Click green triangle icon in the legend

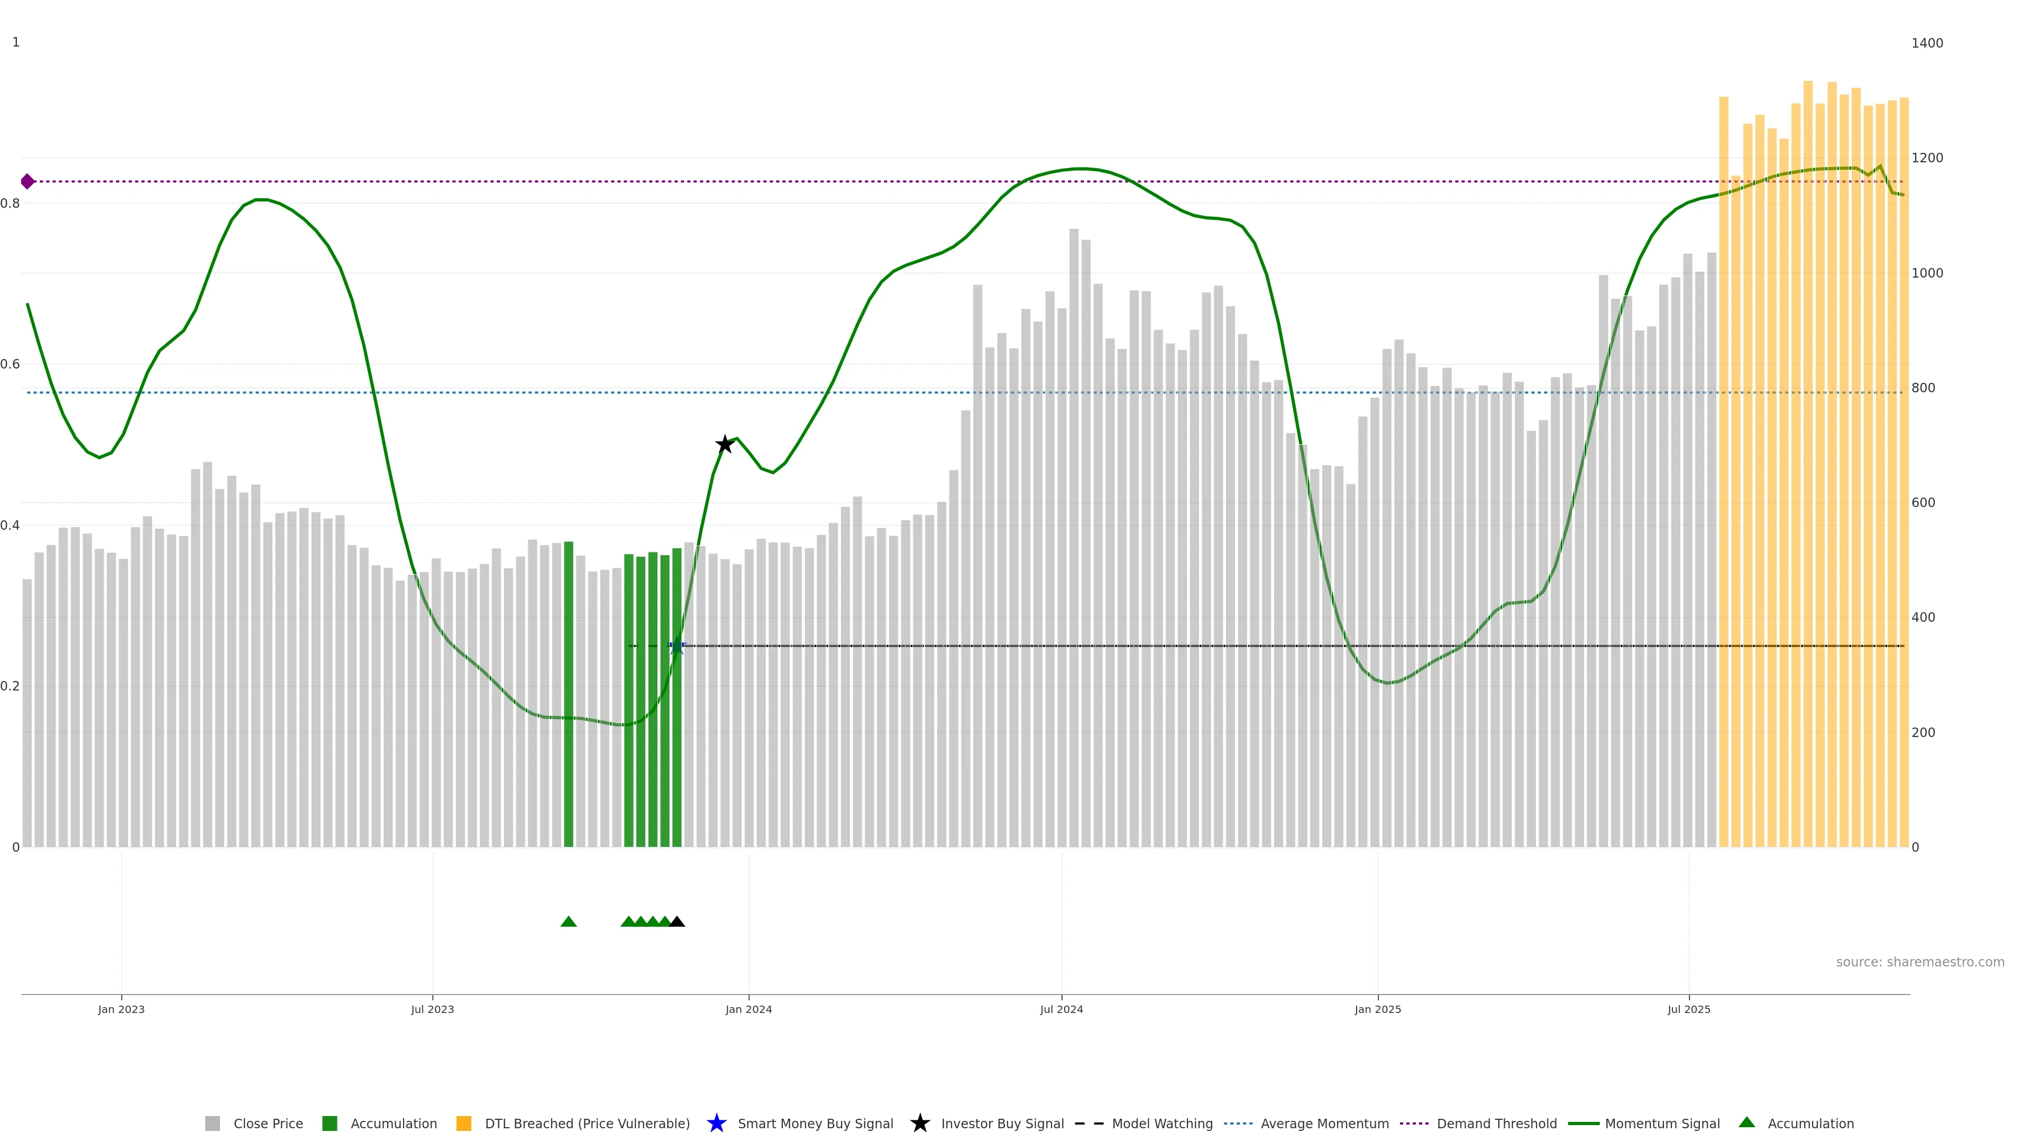click(x=1746, y=1122)
